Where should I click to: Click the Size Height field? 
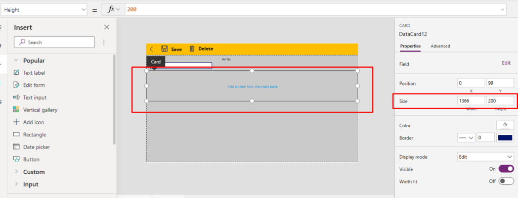[500, 101]
